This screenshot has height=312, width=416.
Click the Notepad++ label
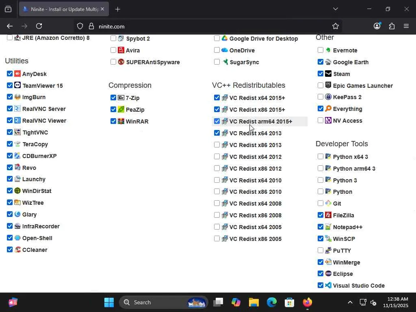348,227
